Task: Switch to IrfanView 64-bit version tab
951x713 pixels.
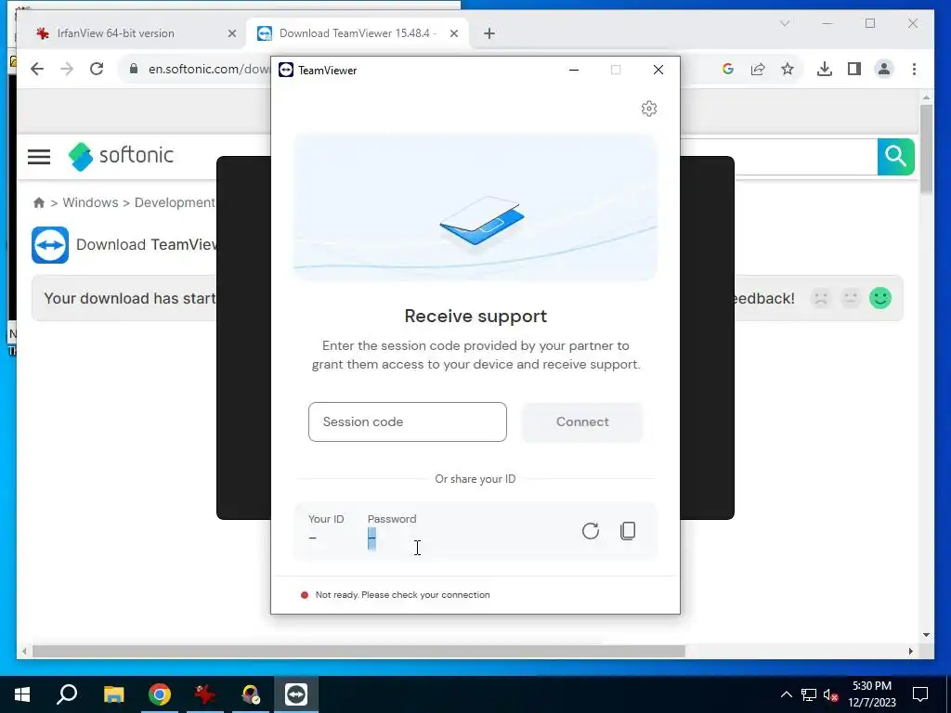Action: coord(115,33)
